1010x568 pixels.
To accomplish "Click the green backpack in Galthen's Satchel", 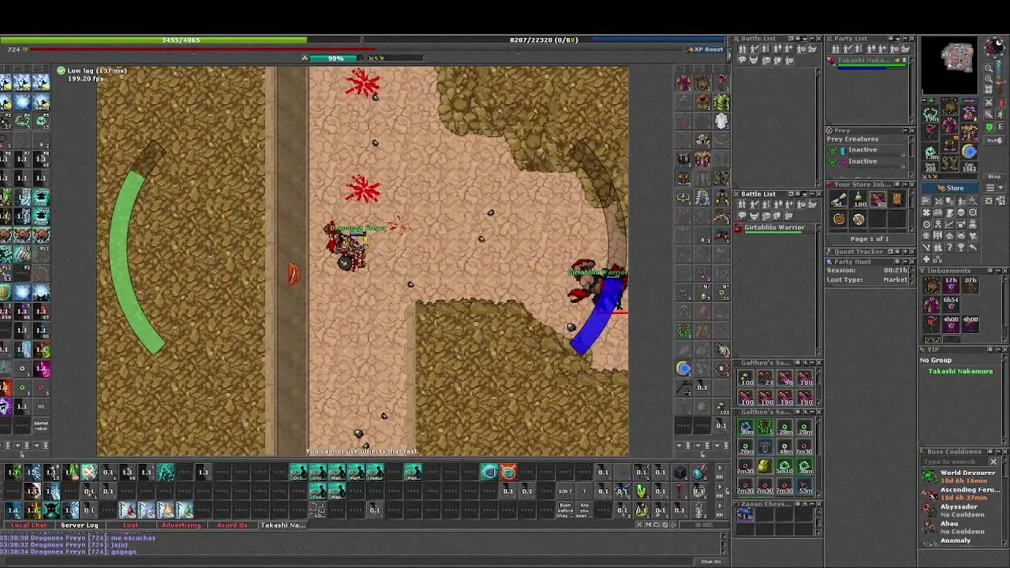I will tap(765, 466).
